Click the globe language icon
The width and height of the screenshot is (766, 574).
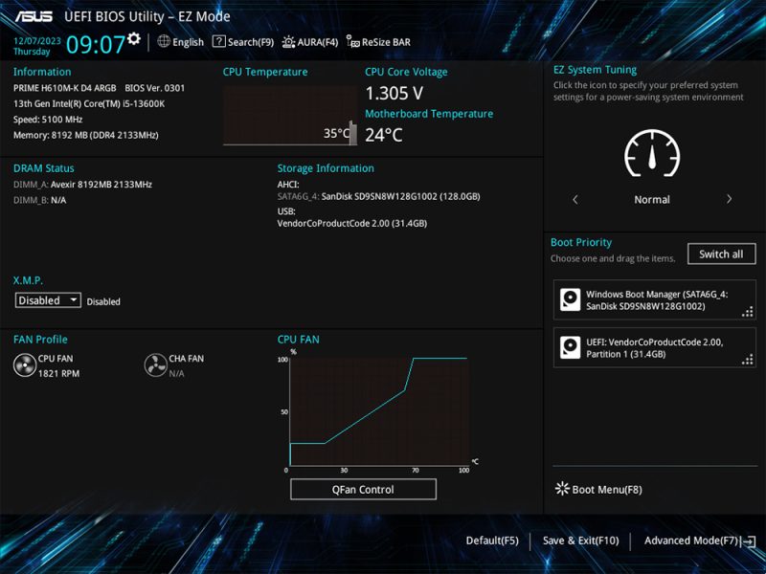pos(164,41)
